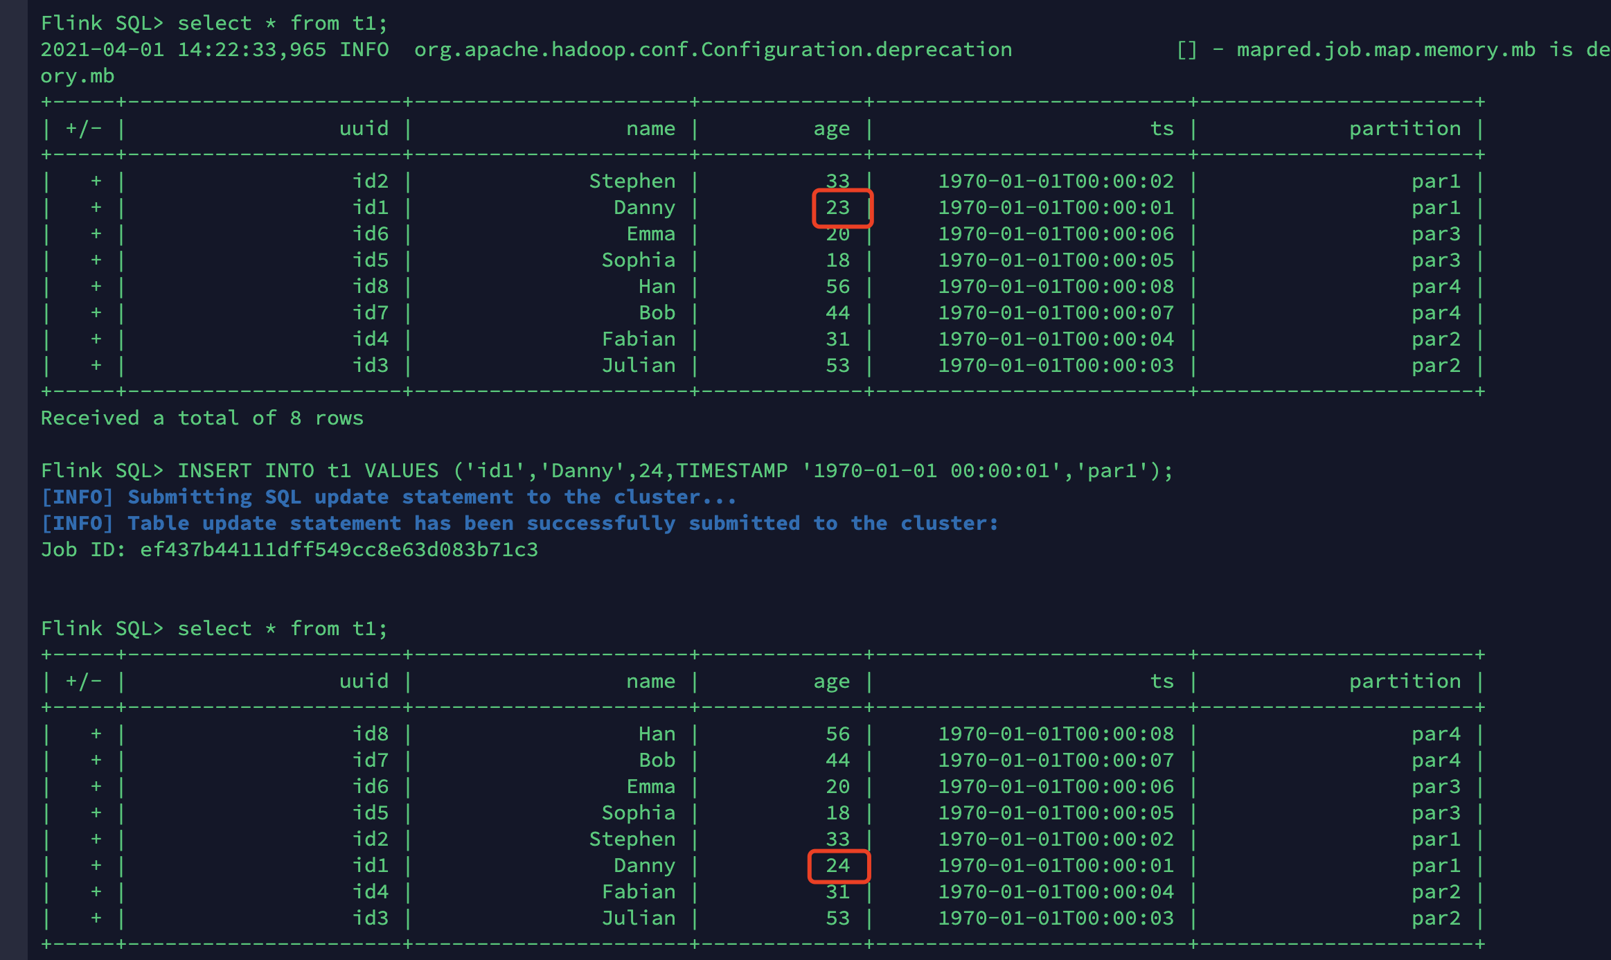Click id3 in the second table

click(370, 918)
